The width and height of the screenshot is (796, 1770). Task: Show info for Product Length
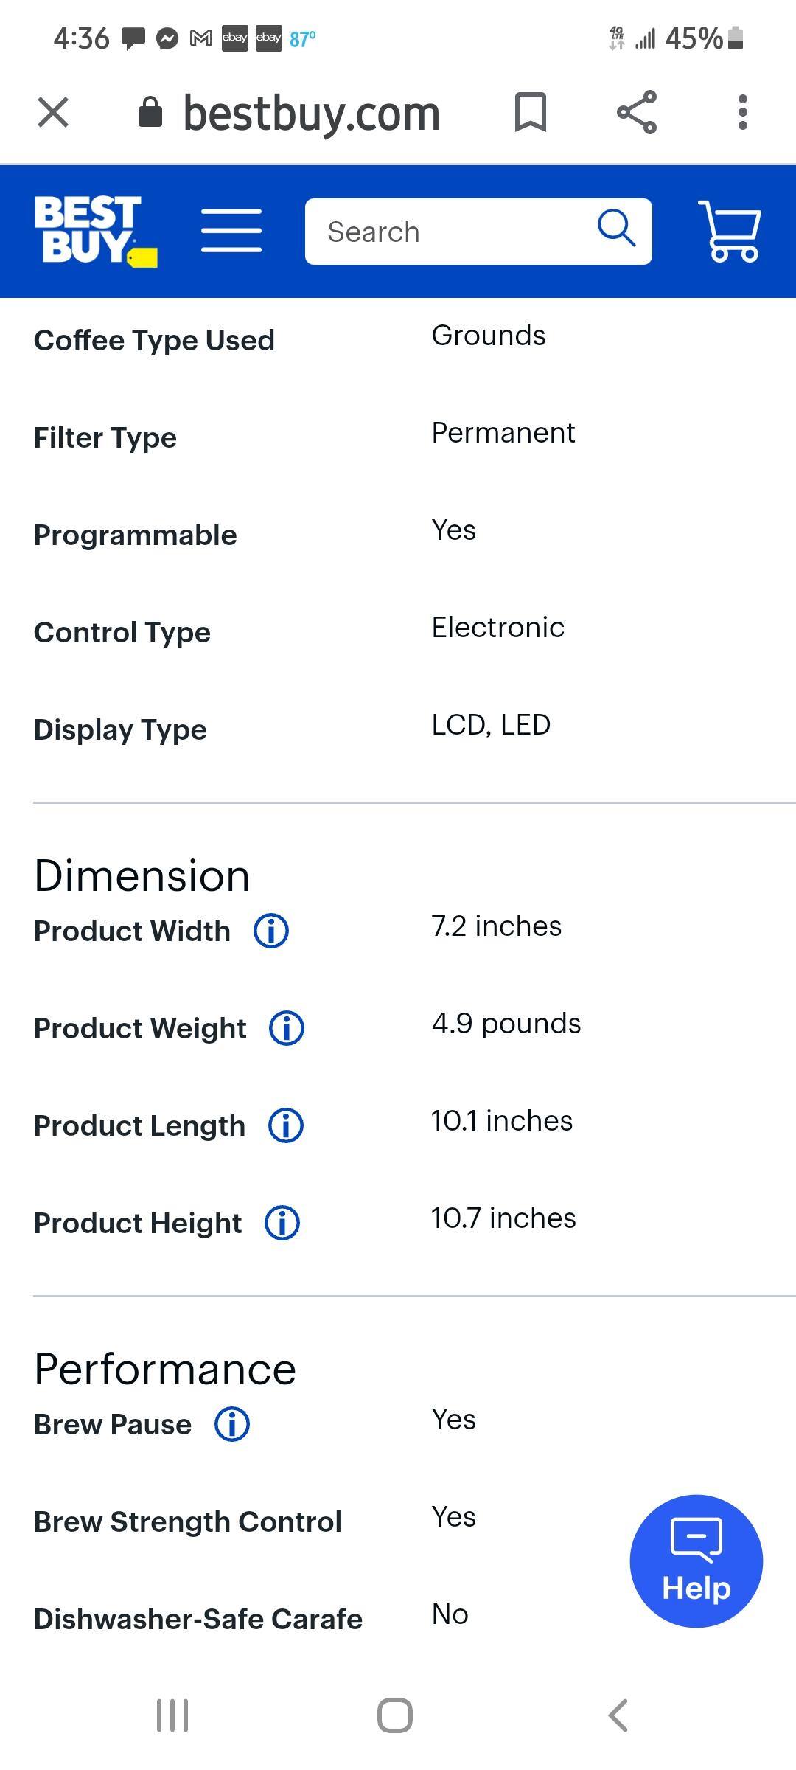(x=286, y=1125)
